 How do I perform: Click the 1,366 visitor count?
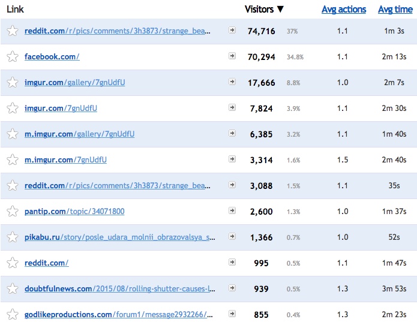[261, 237]
